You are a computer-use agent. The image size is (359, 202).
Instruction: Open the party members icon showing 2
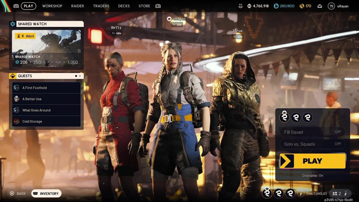coord(336,194)
